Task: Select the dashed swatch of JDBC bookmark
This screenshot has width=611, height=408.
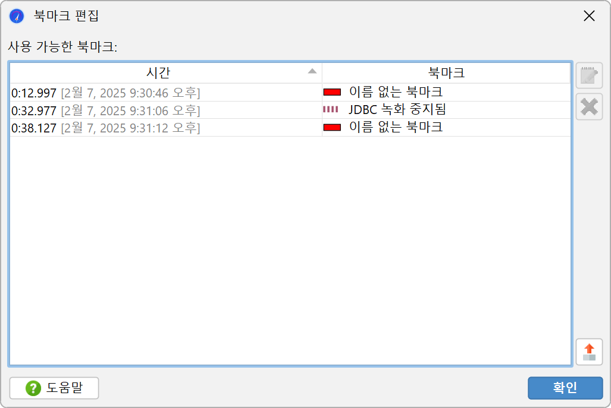Action: pos(331,110)
